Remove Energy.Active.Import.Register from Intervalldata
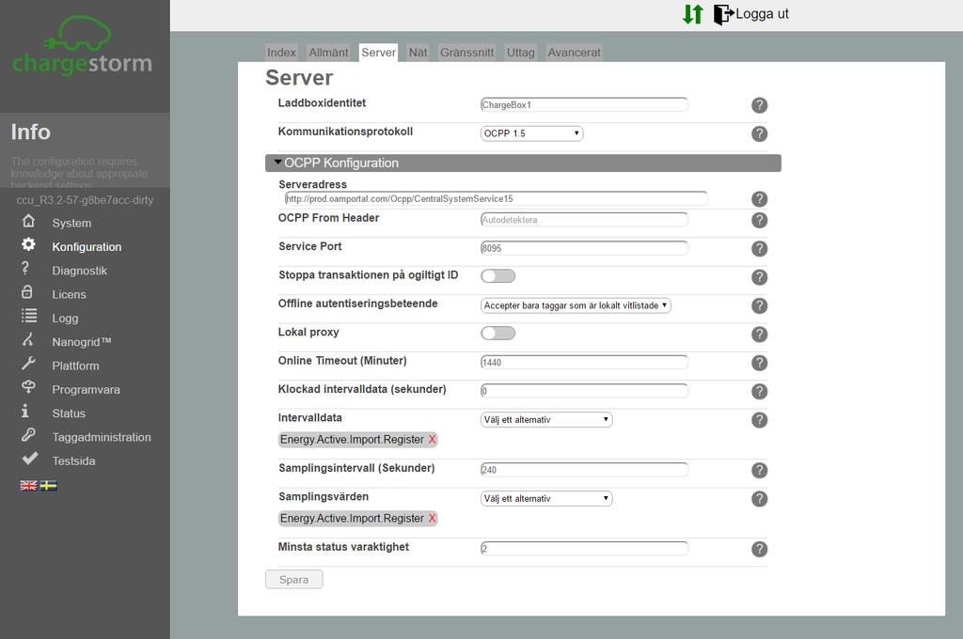This screenshot has height=639, width=963. [433, 440]
